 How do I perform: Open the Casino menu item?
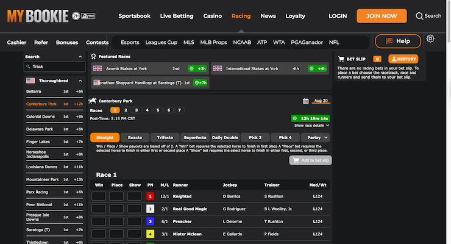pyautogui.click(x=213, y=16)
